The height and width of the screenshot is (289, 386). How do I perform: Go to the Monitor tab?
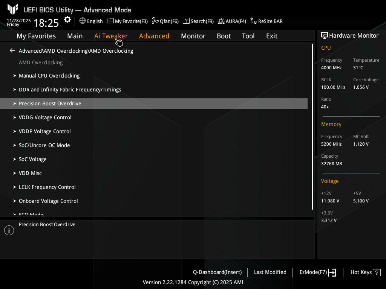point(193,36)
